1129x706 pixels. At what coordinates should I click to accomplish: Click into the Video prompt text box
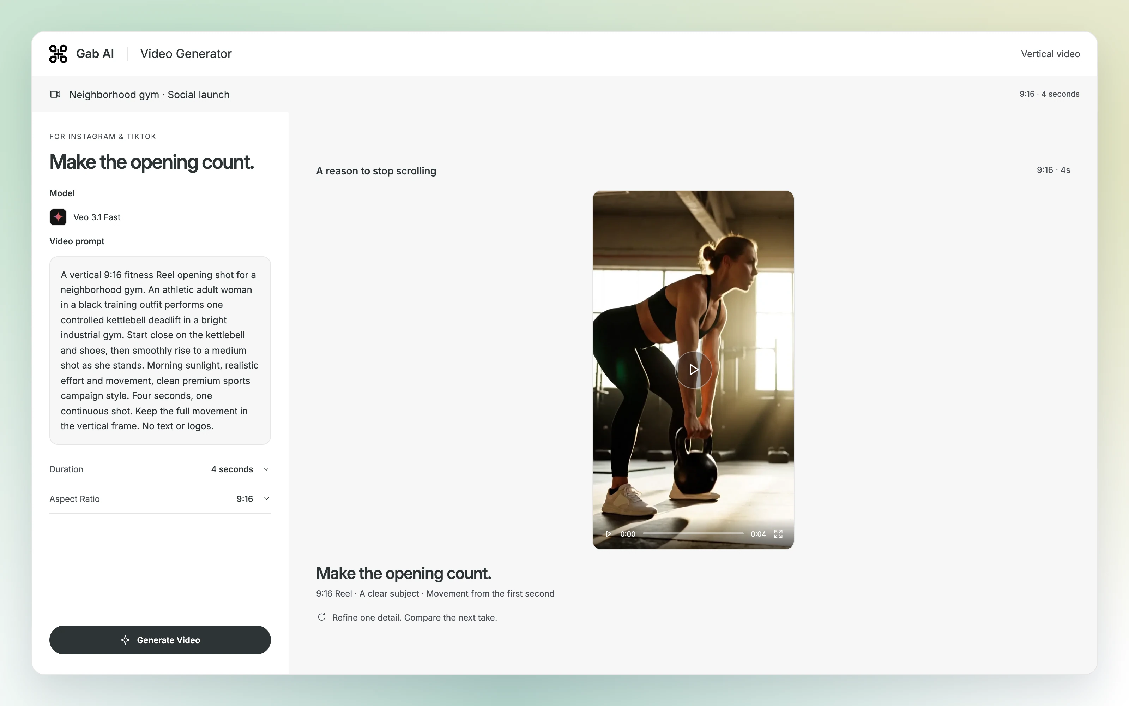160,350
